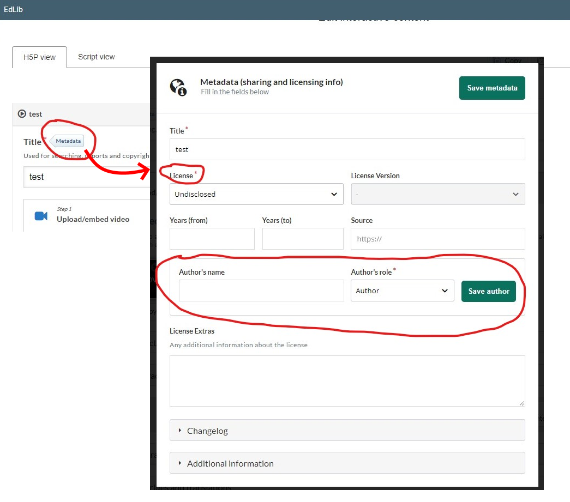Click the Author's name input field

(x=261, y=290)
